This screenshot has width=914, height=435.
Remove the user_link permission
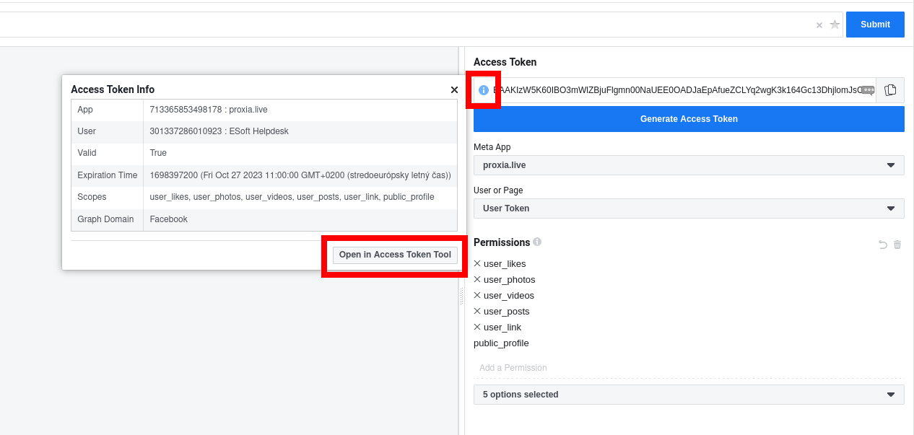(477, 327)
